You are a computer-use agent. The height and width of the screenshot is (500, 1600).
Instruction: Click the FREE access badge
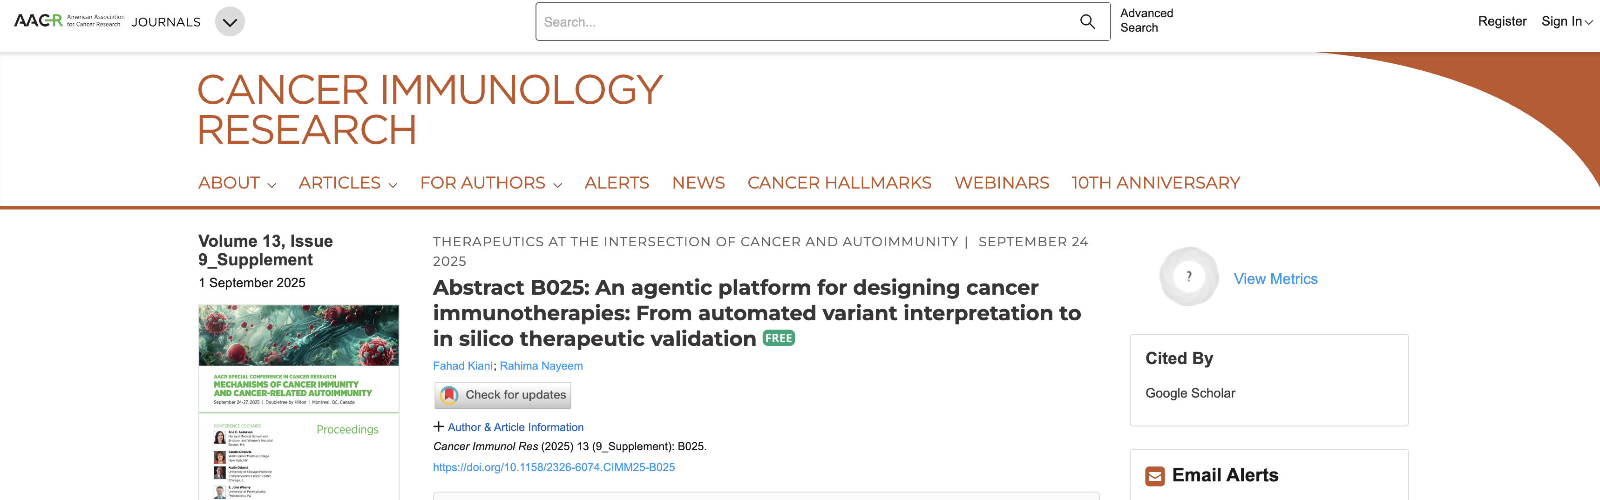(778, 338)
